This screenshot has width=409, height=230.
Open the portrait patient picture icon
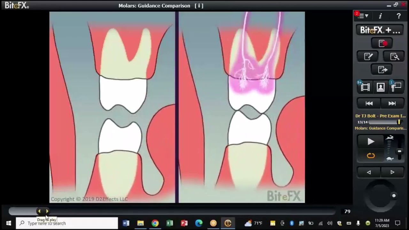pos(381,87)
